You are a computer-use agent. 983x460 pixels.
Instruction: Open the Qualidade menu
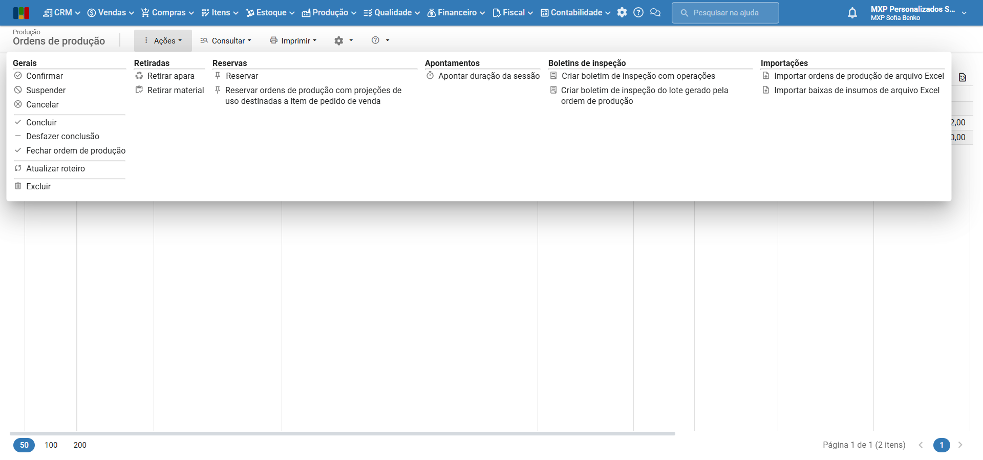click(392, 13)
